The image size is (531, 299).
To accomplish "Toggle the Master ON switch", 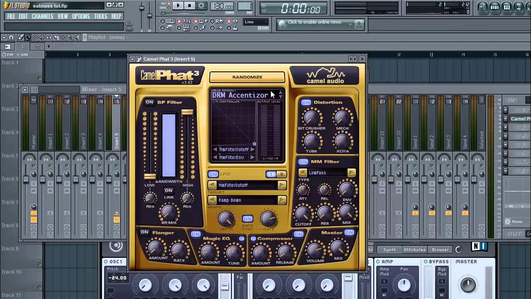I will point(349,233).
